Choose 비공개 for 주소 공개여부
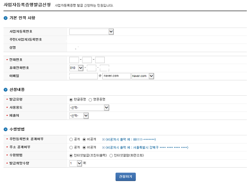 [84, 147]
